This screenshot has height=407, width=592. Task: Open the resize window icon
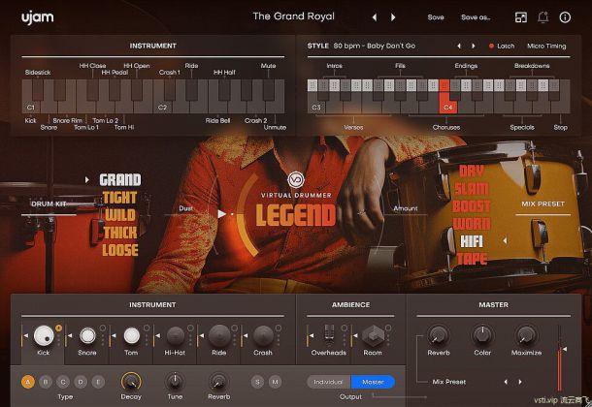click(x=520, y=17)
